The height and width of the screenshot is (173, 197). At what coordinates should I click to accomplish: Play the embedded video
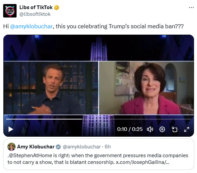11,129
